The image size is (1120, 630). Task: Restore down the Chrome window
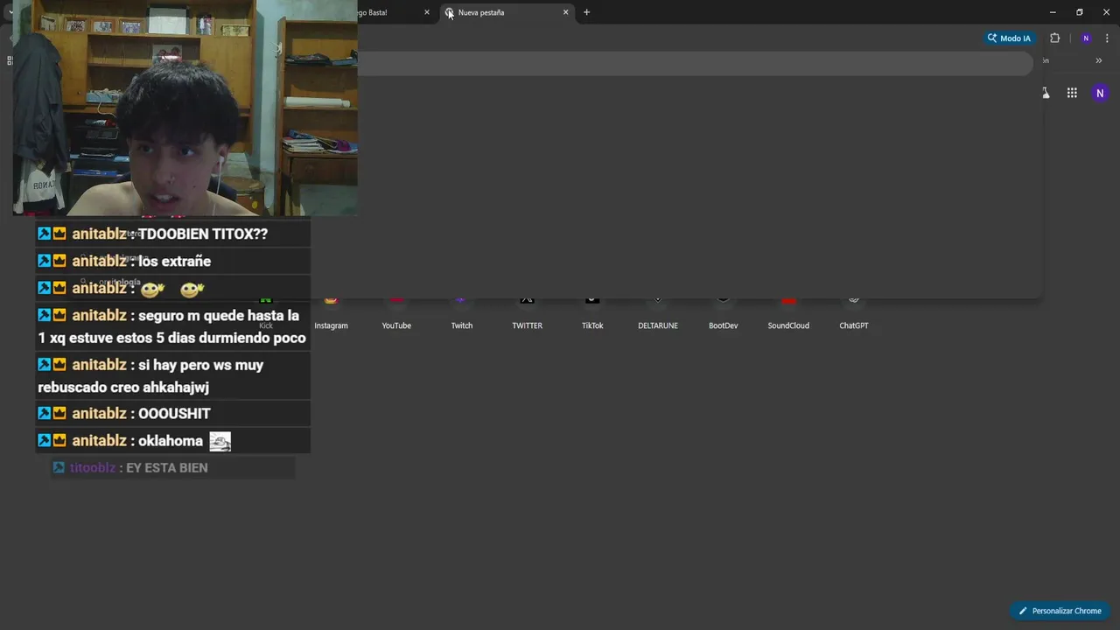point(1080,12)
